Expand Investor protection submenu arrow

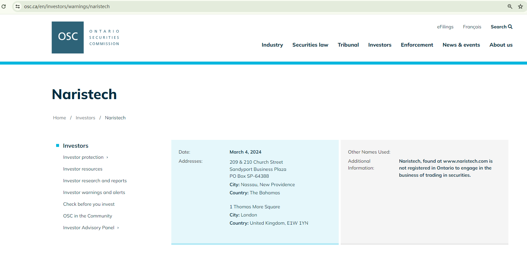click(107, 157)
